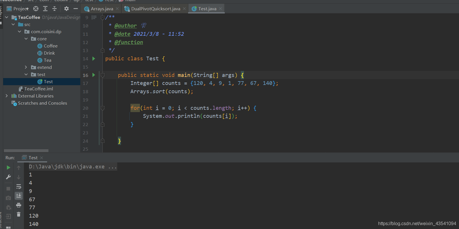The height and width of the screenshot is (229, 459).
Task: Click the 'D:\Java\jdk\bin\java.exe ...' console line
Action: [x=73, y=167]
